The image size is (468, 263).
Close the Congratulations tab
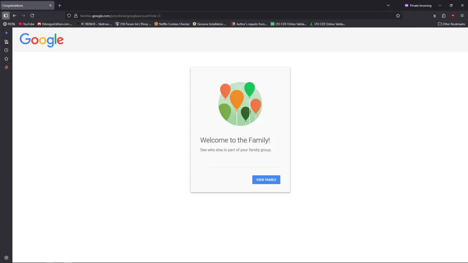tap(50, 5)
